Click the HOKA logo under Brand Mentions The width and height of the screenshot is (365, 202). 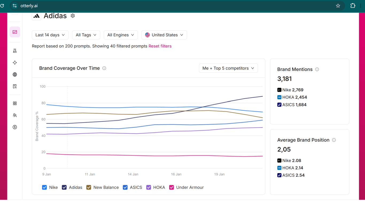pos(279,97)
